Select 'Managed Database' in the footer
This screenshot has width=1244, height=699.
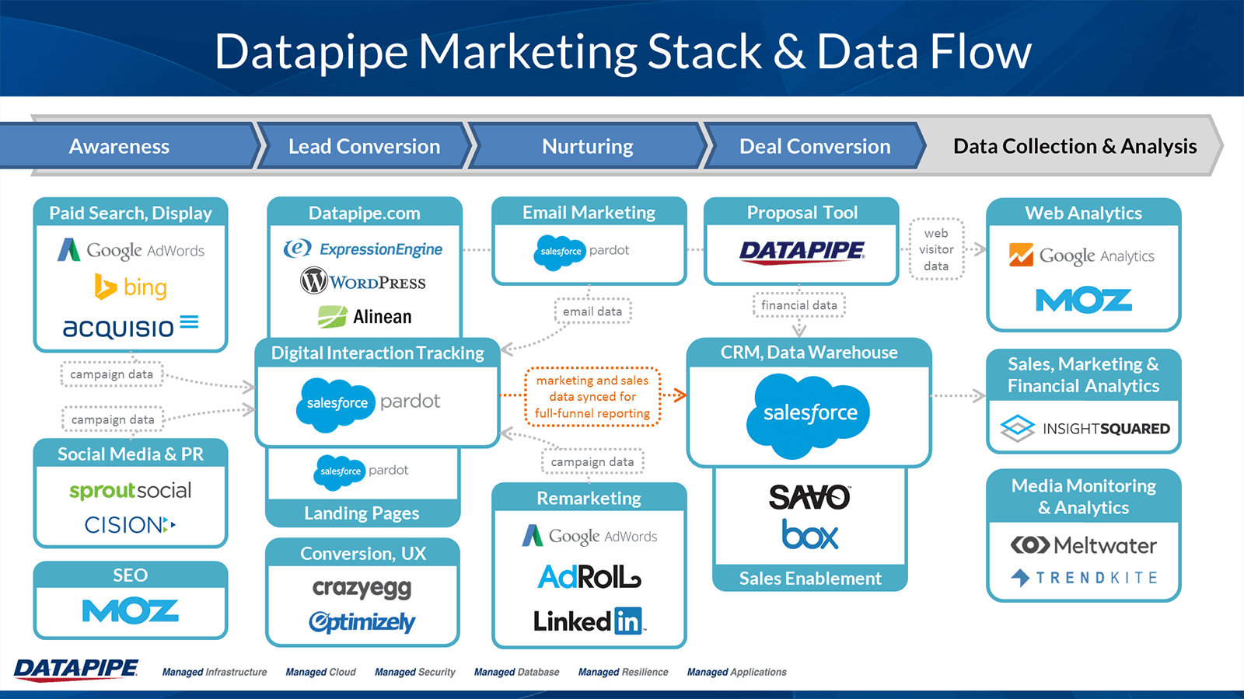click(517, 672)
